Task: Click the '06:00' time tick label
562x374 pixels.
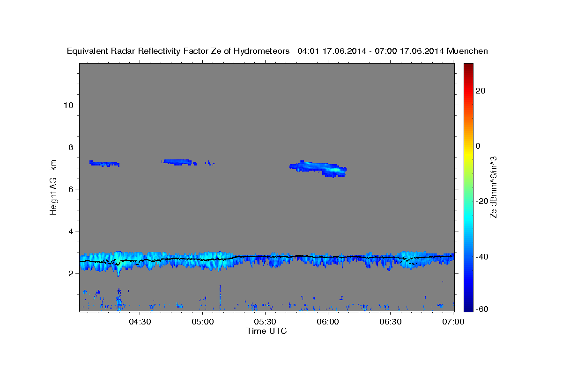Action: (328, 322)
